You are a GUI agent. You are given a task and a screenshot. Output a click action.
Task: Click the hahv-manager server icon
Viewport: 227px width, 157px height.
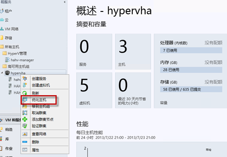(x=7, y=60)
